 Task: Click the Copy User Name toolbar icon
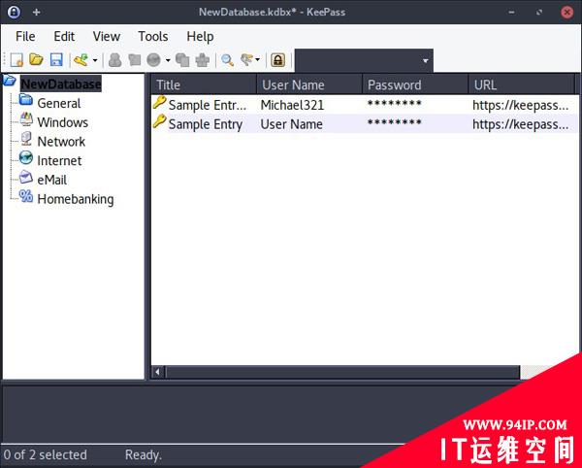tap(115, 60)
